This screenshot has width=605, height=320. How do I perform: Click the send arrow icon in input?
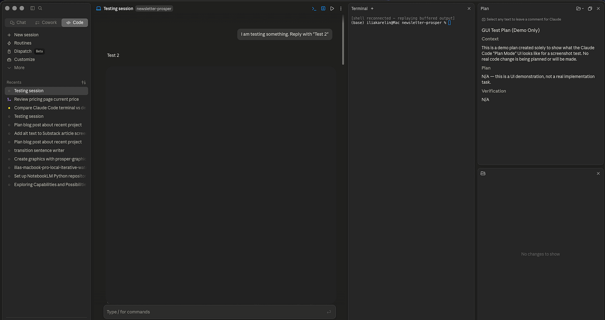(329, 312)
